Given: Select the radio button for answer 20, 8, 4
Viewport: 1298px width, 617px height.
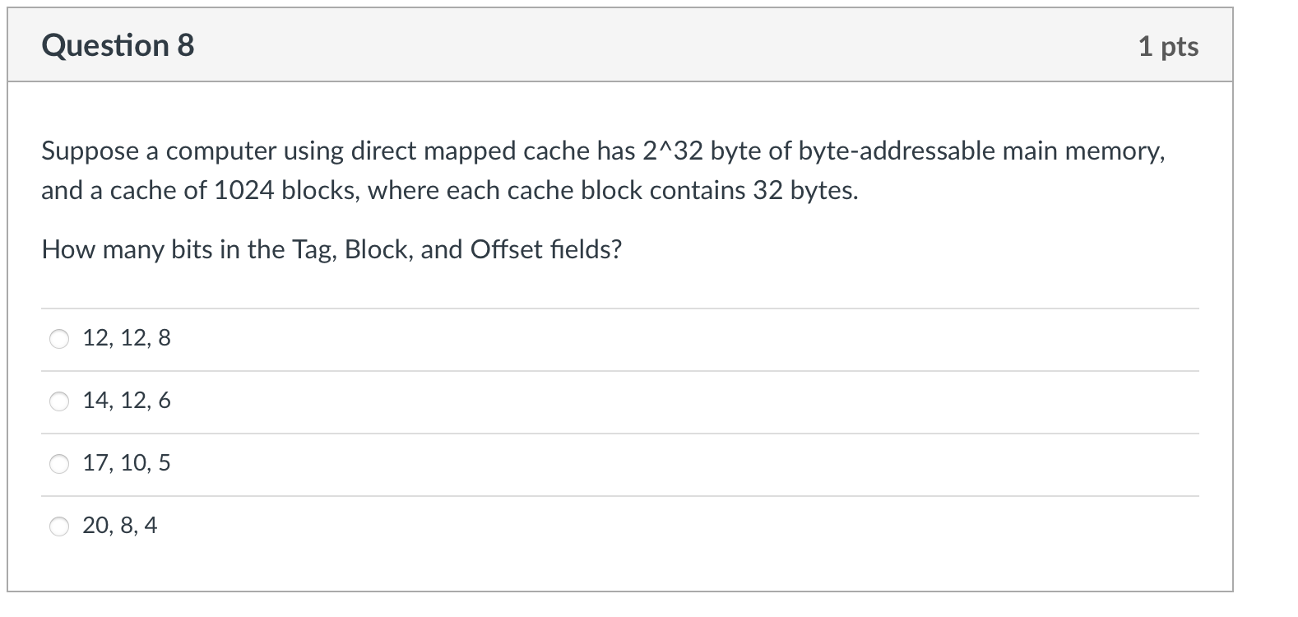Looking at the screenshot, I should [58, 527].
